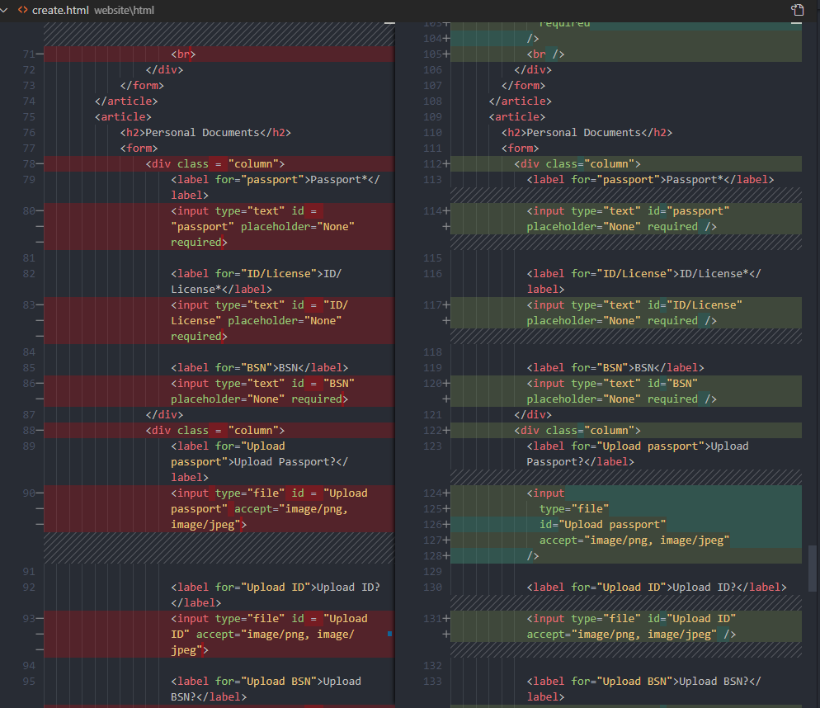This screenshot has height=708, width=820.
Task: Click the plus marker on line 112
Action: click(447, 164)
